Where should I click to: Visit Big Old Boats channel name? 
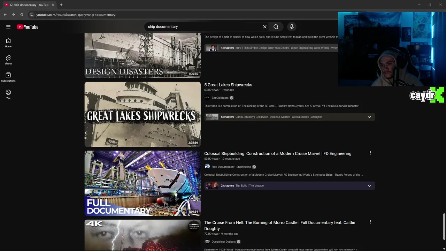tap(220, 98)
